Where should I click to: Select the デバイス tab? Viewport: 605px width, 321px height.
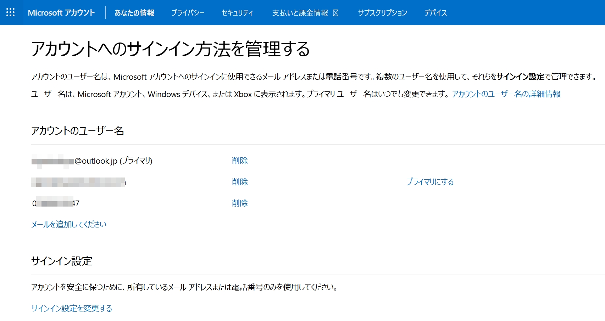point(435,13)
